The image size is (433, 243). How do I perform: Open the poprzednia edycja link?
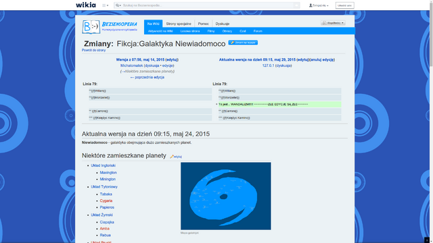[x=147, y=77]
